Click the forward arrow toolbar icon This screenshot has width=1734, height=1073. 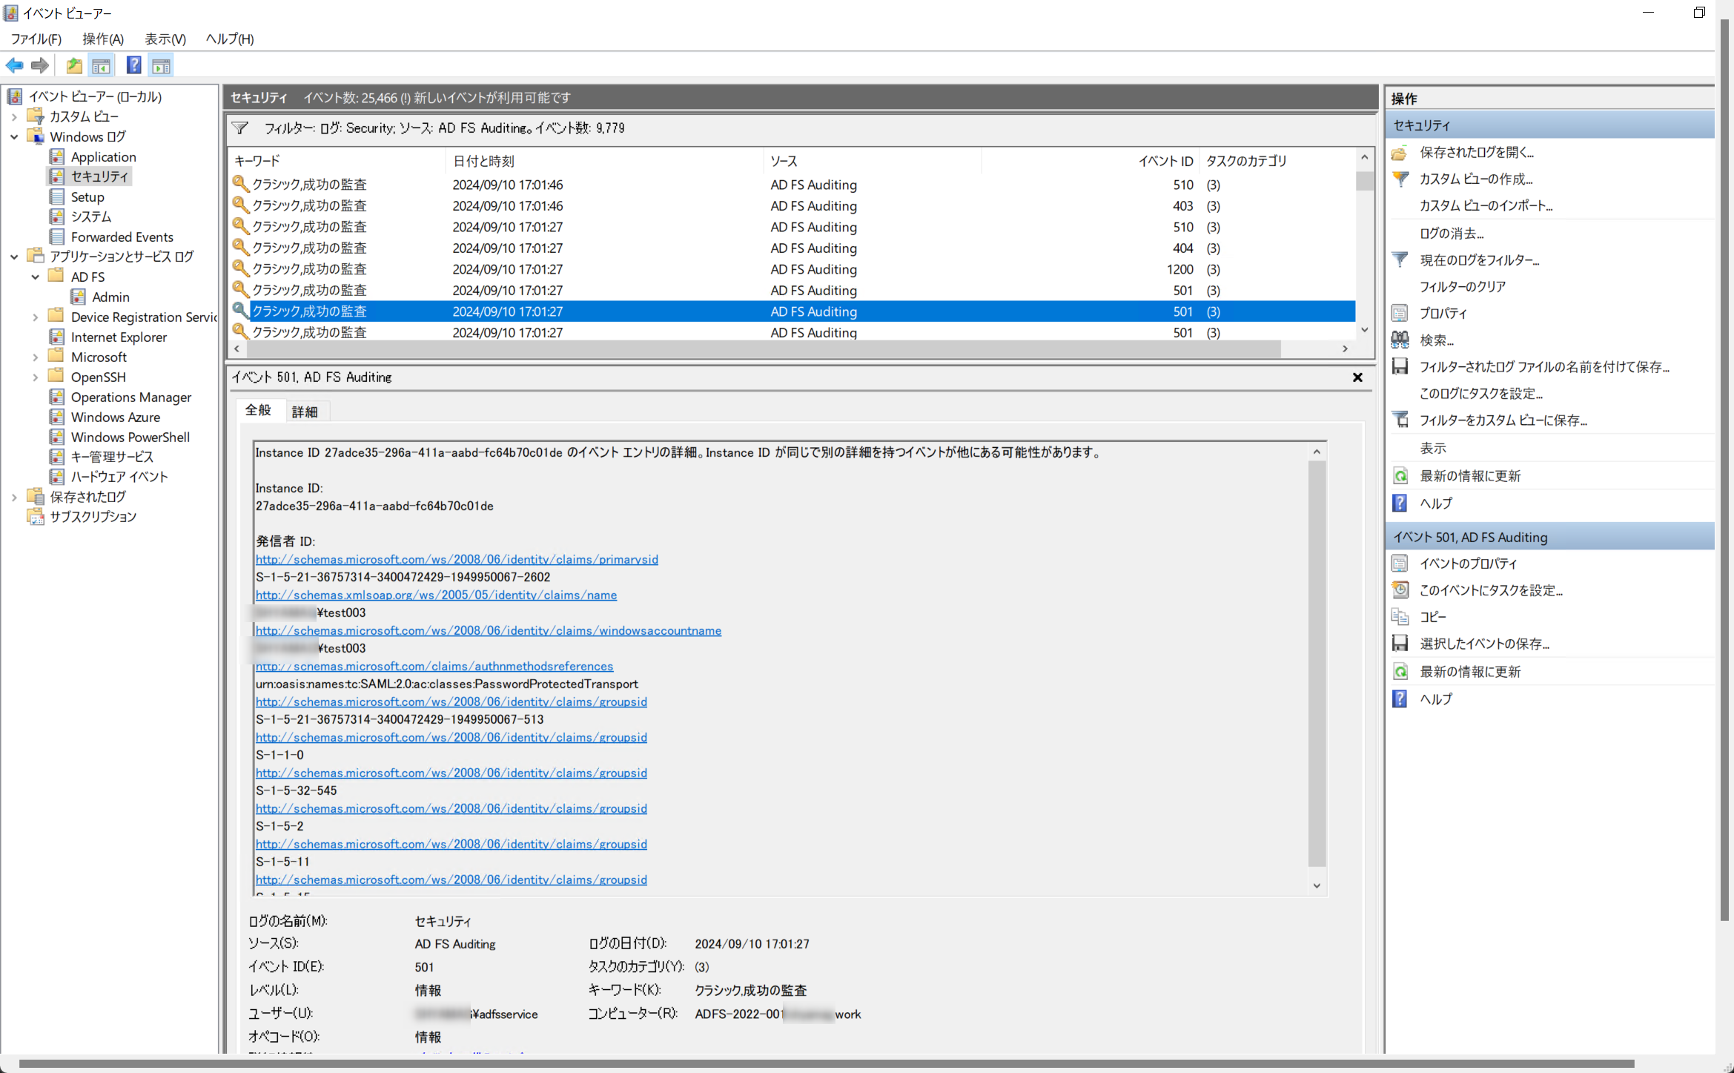click(x=40, y=65)
